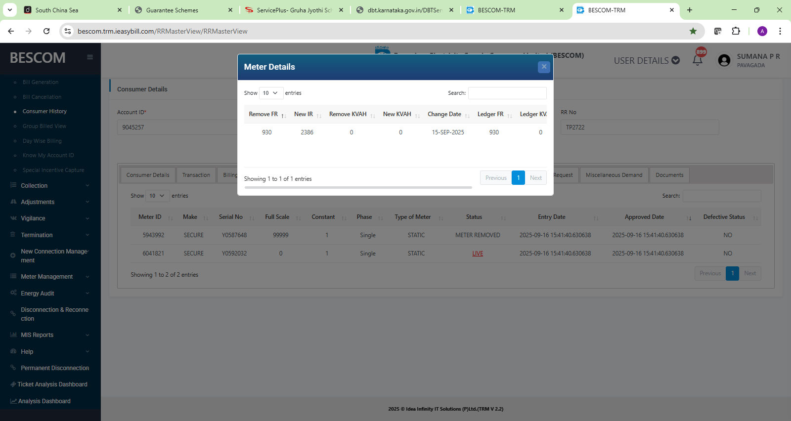Click Previous in Meter Details pagination
Image resolution: width=791 pixels, height=421 pixels.
click(496, 178)
